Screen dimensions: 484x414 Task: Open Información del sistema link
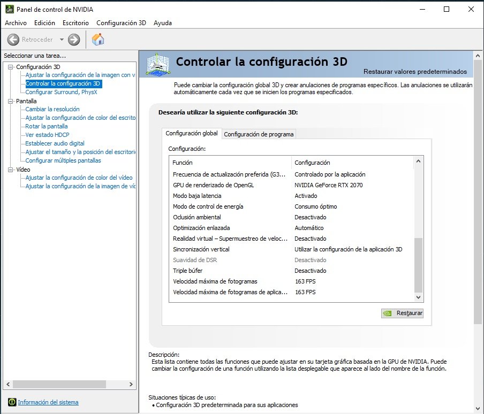pos(48,402)
